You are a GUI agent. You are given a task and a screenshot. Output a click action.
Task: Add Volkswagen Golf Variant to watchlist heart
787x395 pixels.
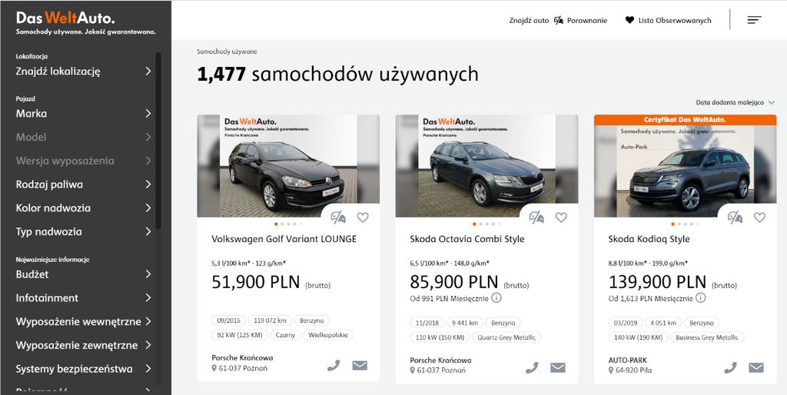363,217
